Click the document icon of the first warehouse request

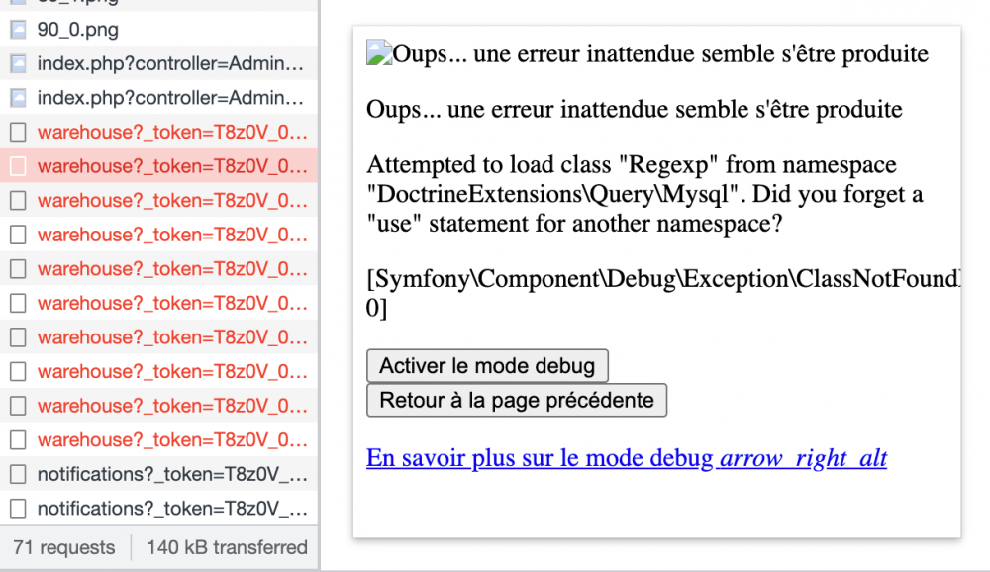17,132
